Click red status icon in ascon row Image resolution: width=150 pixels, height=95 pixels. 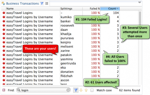pos(4,80)
